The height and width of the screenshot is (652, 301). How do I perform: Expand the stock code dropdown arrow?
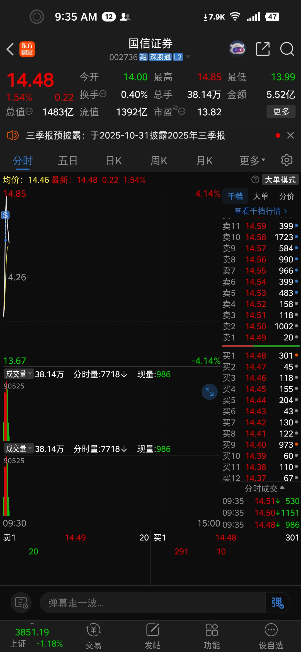pyautogui.click(x=188, y=57)
